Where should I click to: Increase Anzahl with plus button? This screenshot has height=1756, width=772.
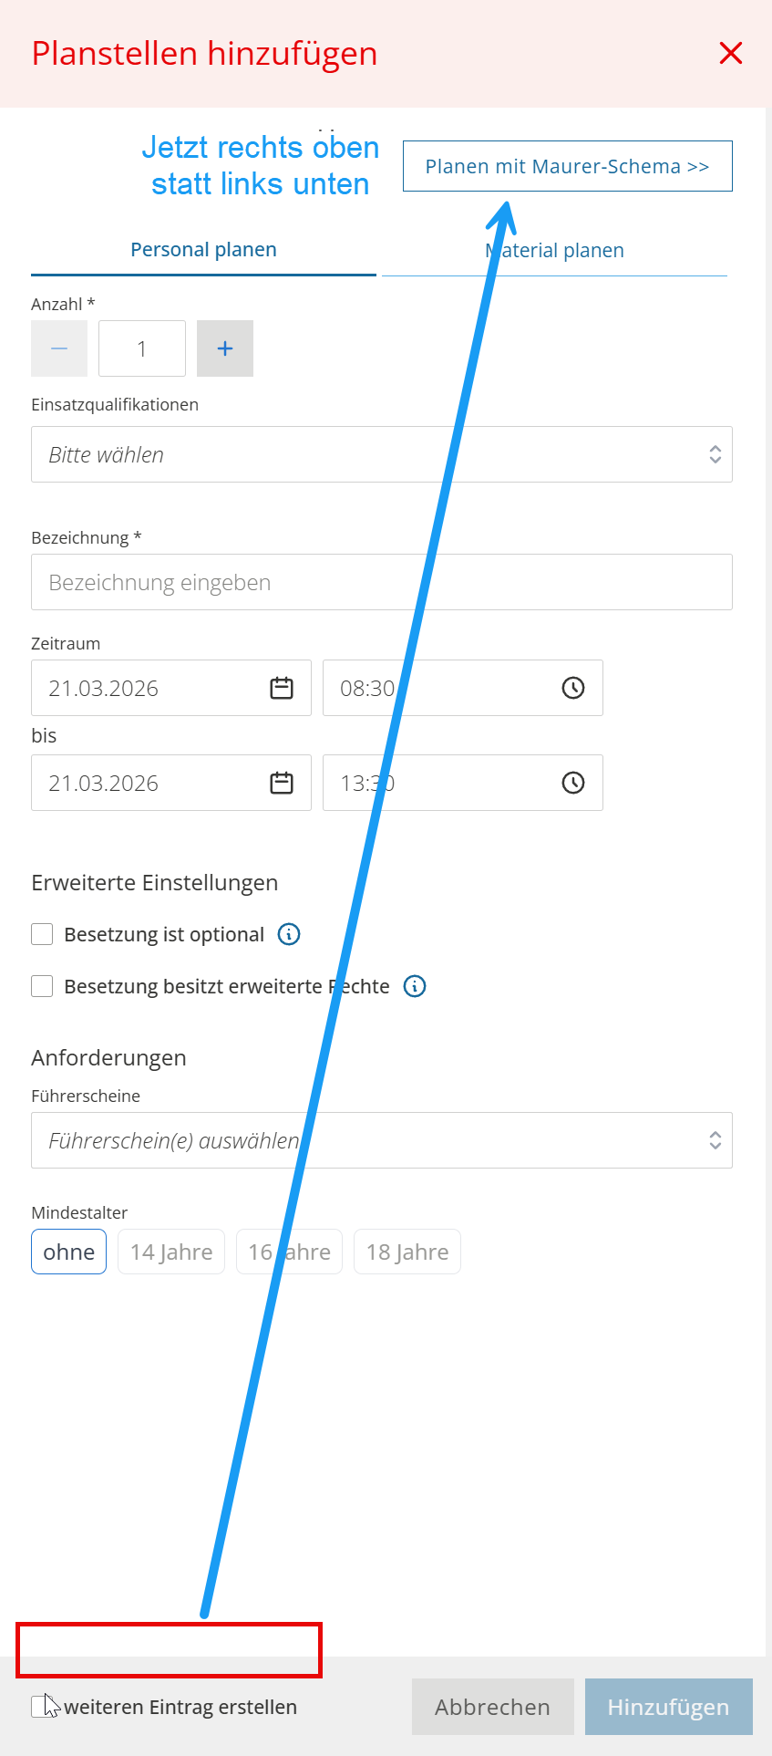pos(225,348)
